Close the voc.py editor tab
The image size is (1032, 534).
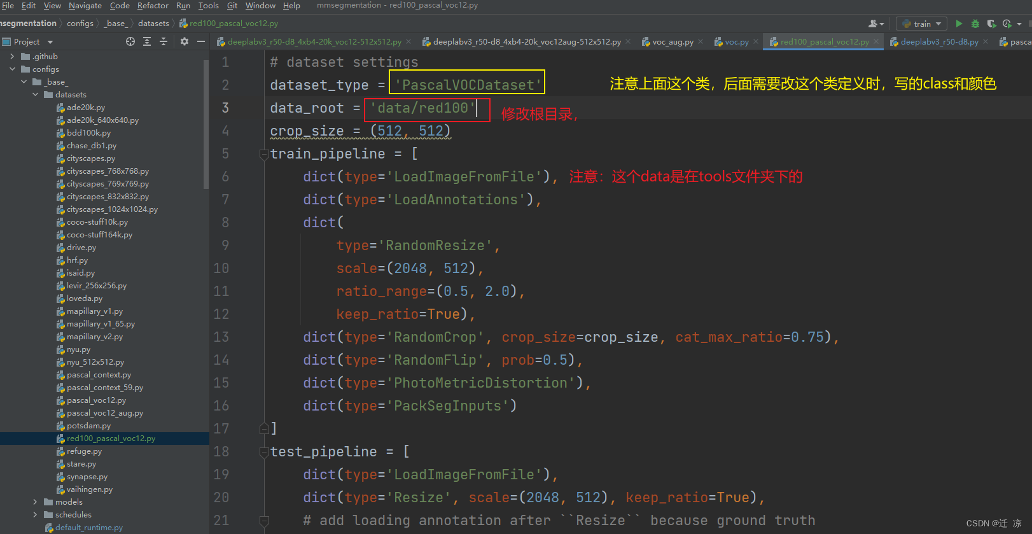pyautogui.click(x=756, y=41)
